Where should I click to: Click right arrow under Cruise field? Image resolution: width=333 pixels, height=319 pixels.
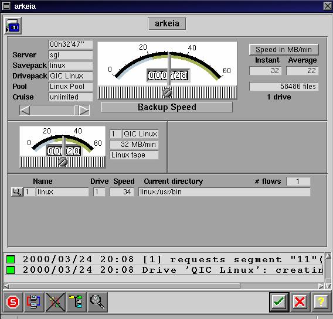(x=84, y=111)
